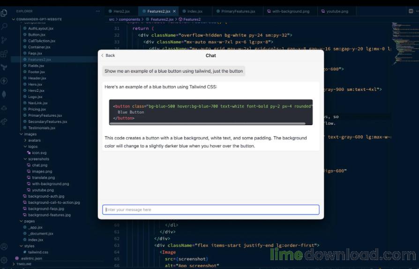Expand the Timeline section
The width and height of the screenshot is (419, 269).
pyautogui.click(x=23, y=264)
